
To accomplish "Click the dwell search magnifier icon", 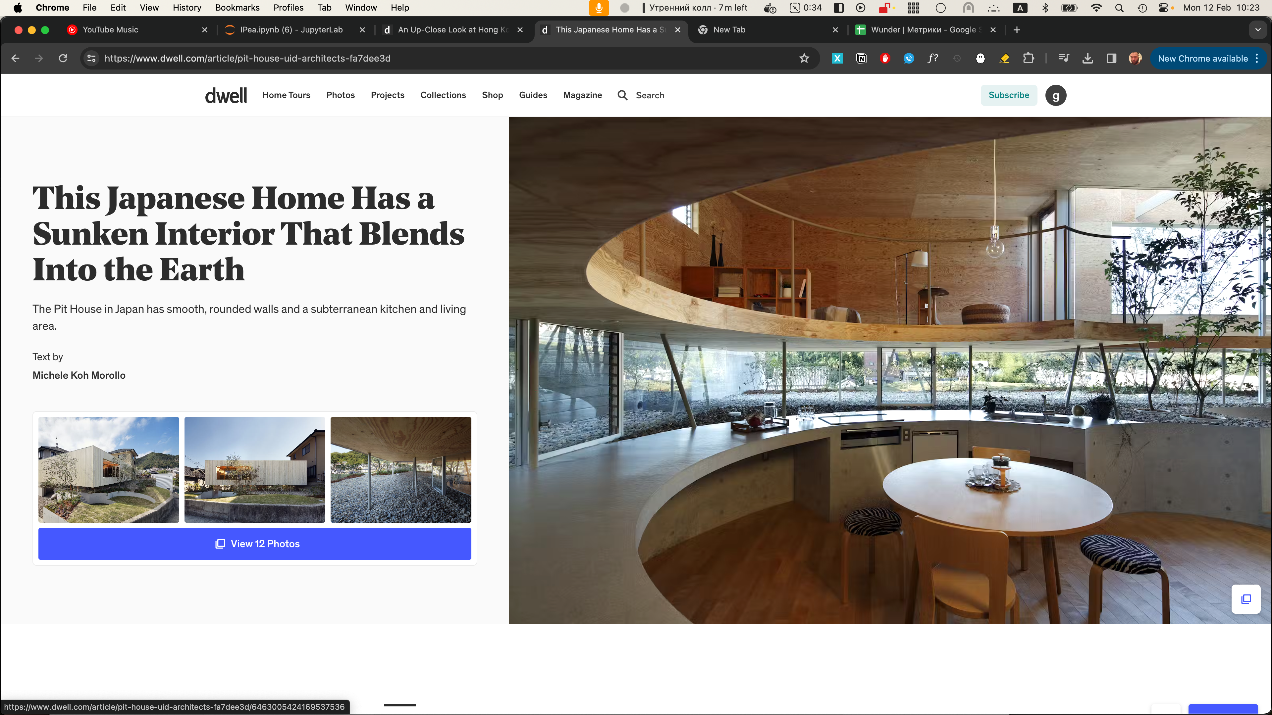I will tap(623, 95).
